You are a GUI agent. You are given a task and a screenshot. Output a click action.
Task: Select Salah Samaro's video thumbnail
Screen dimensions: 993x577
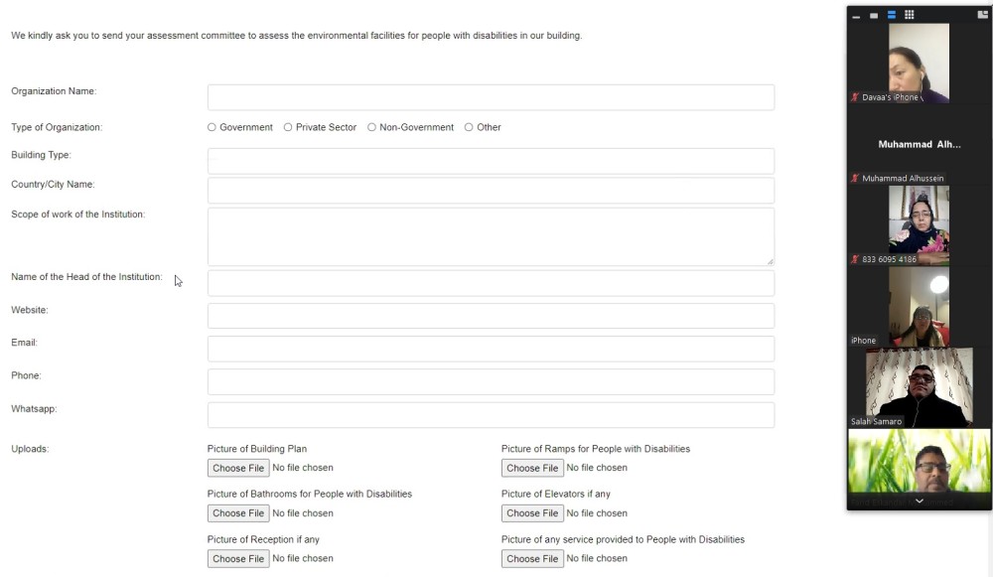(x=920, y=387)
